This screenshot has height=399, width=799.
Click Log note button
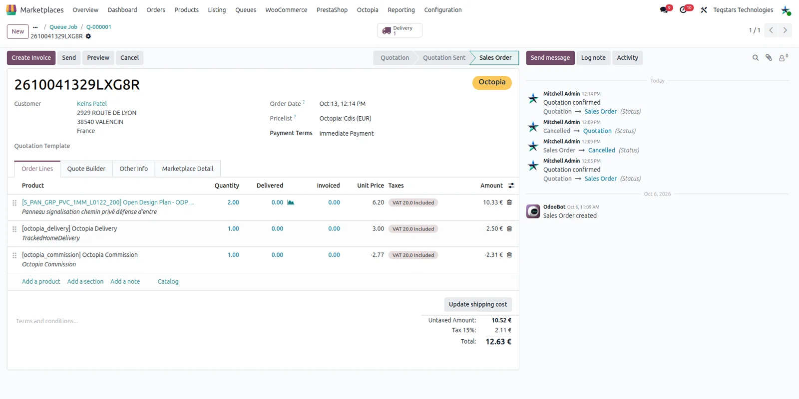click(x=593, y=58)
